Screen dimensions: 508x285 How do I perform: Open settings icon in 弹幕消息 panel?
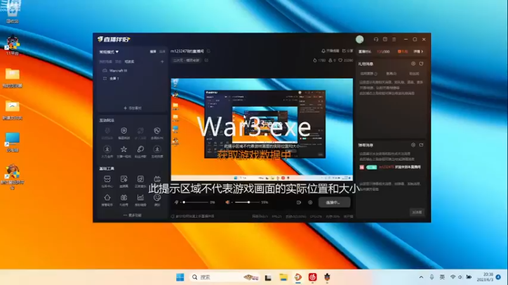tap(413, 145)
